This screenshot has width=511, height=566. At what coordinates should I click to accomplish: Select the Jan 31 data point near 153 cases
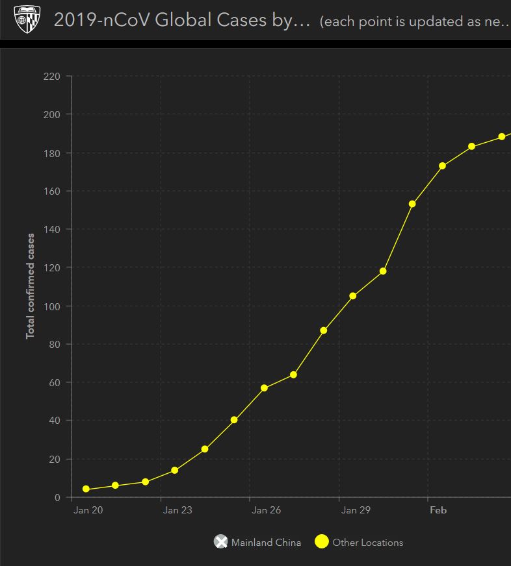[x=412, y=204]
